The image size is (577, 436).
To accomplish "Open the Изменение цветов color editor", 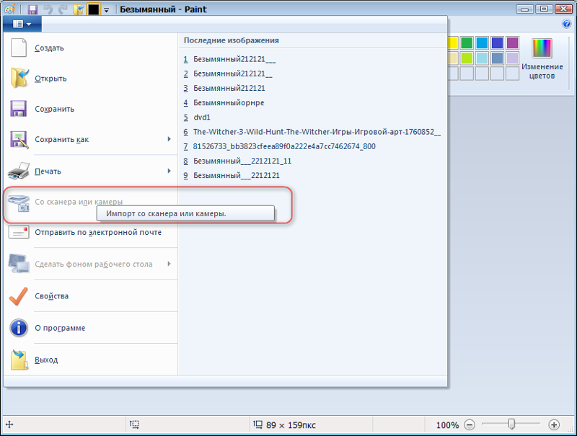I will (x=542, y=59).
